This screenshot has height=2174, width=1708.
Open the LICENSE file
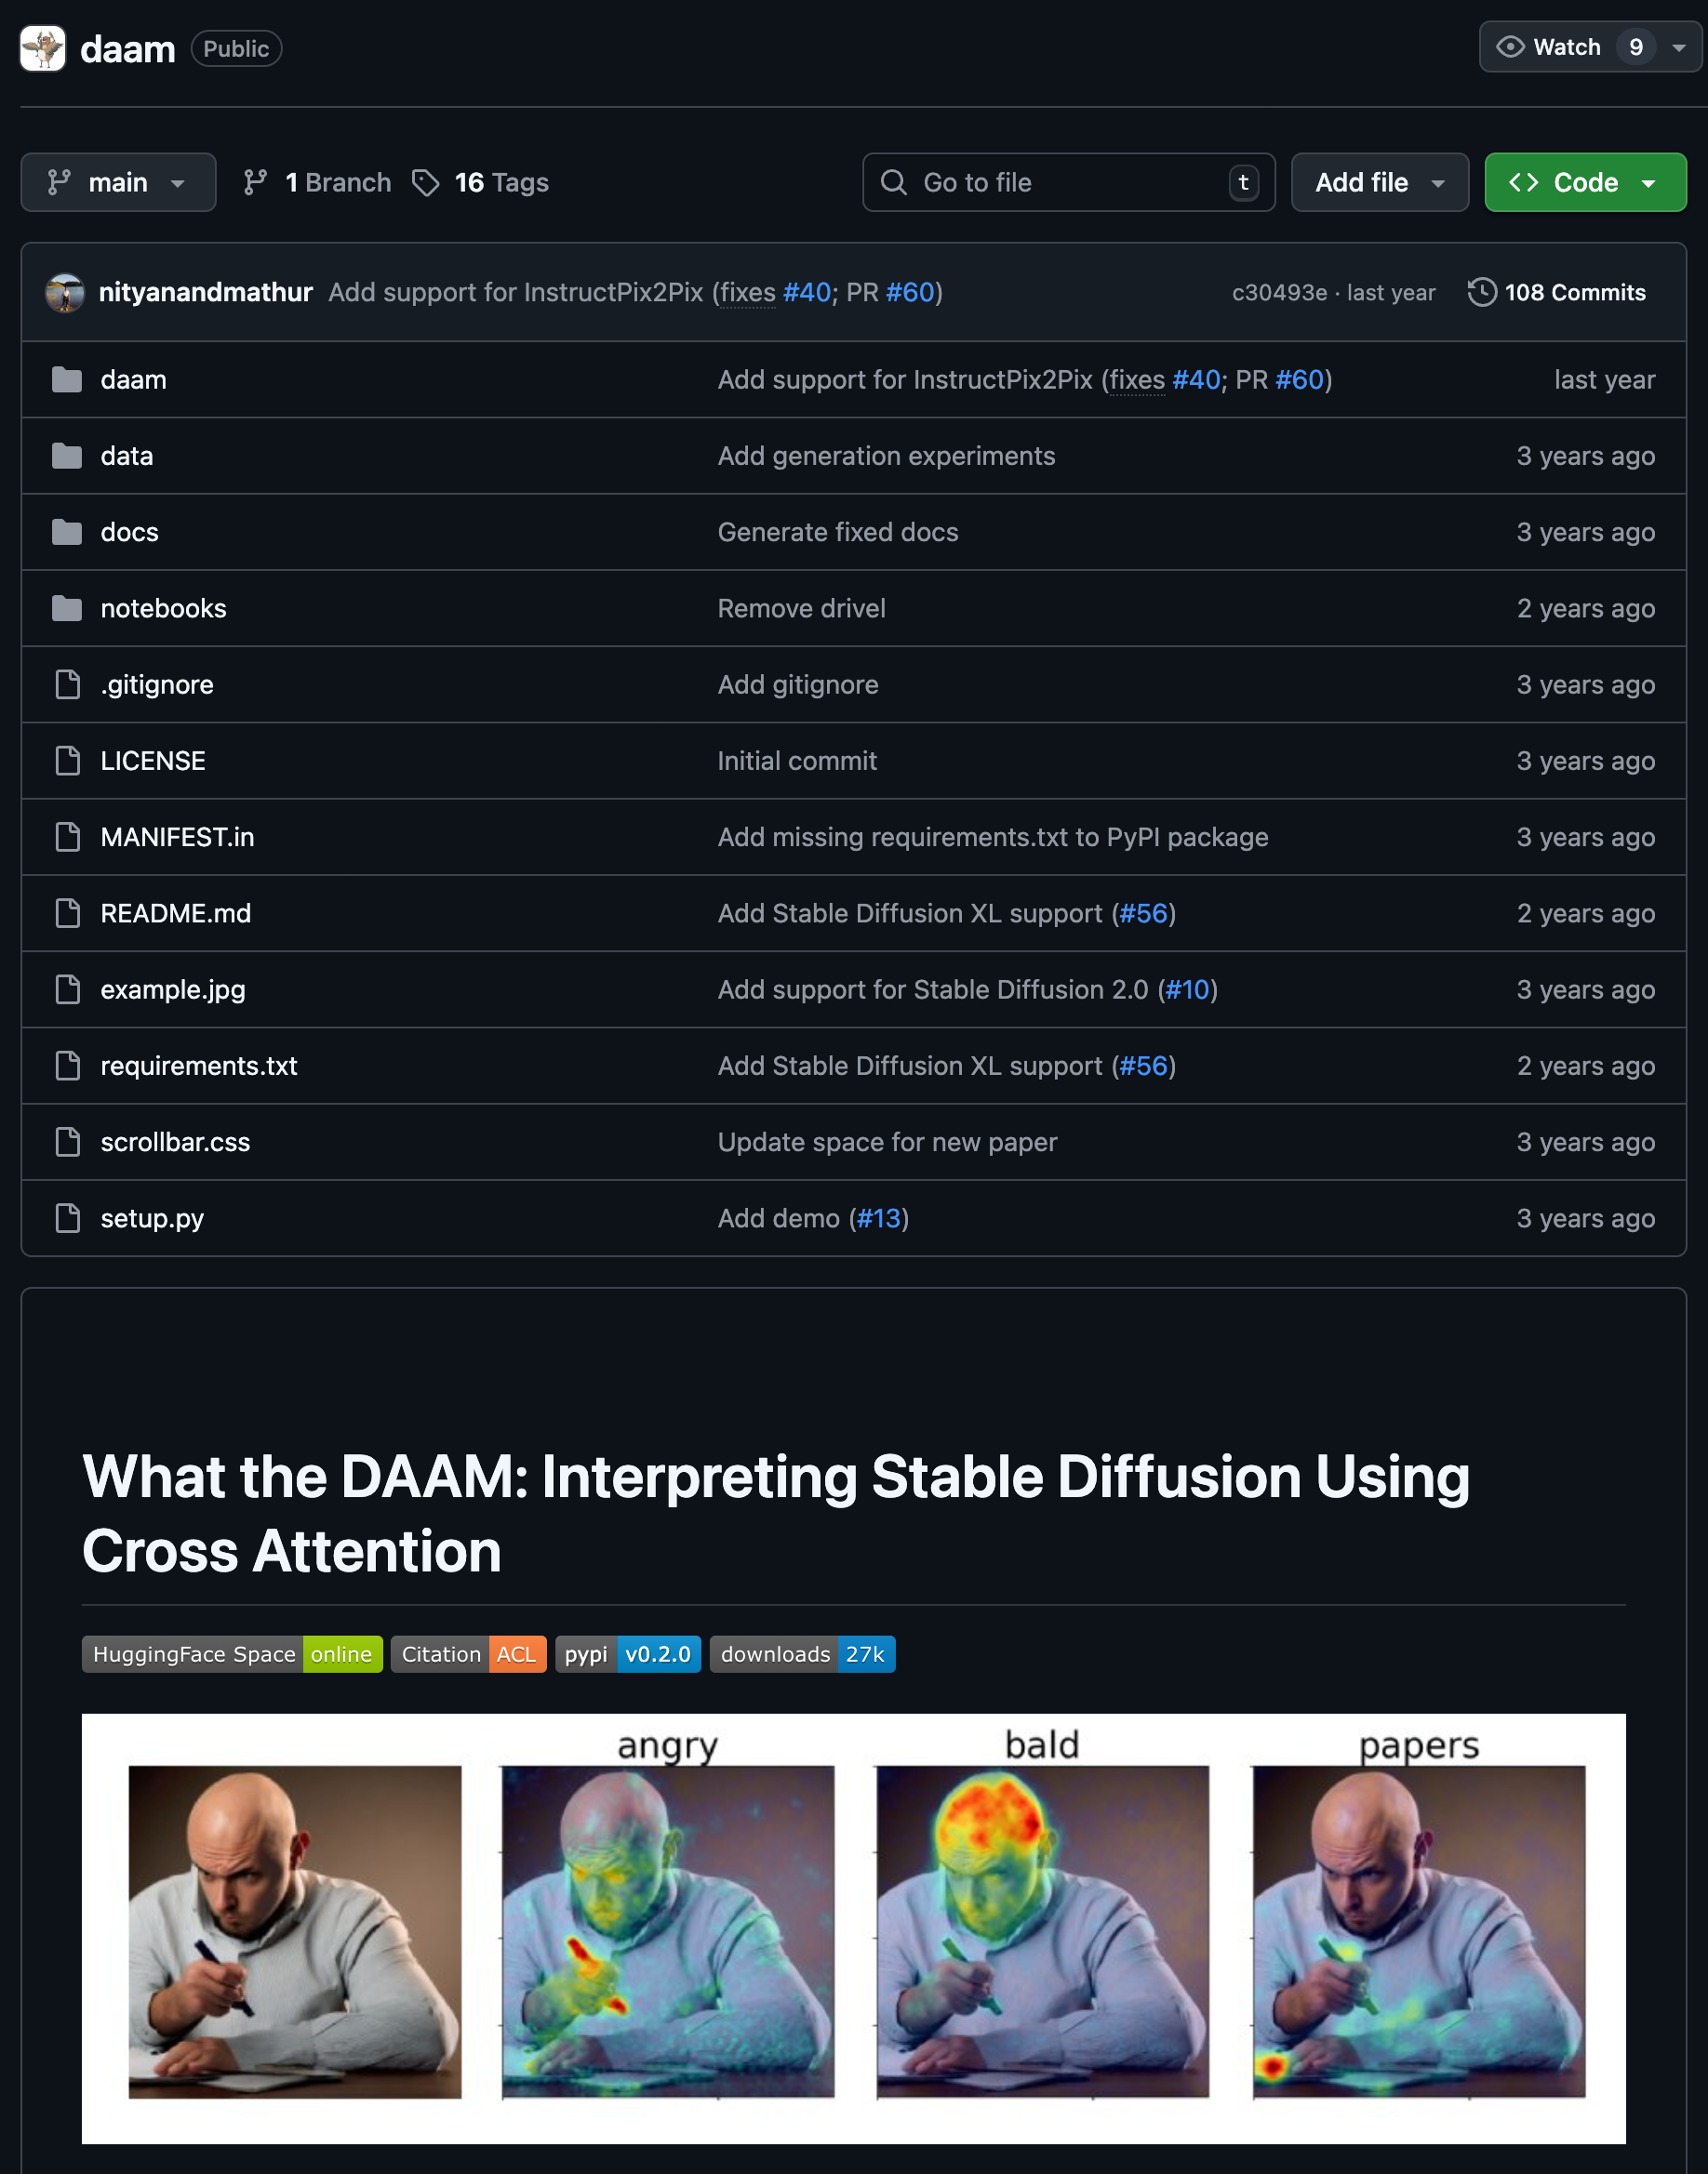[153, 761]
